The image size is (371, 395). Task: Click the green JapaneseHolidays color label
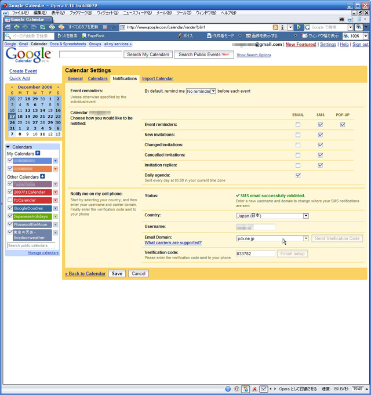tap(32, 216)
